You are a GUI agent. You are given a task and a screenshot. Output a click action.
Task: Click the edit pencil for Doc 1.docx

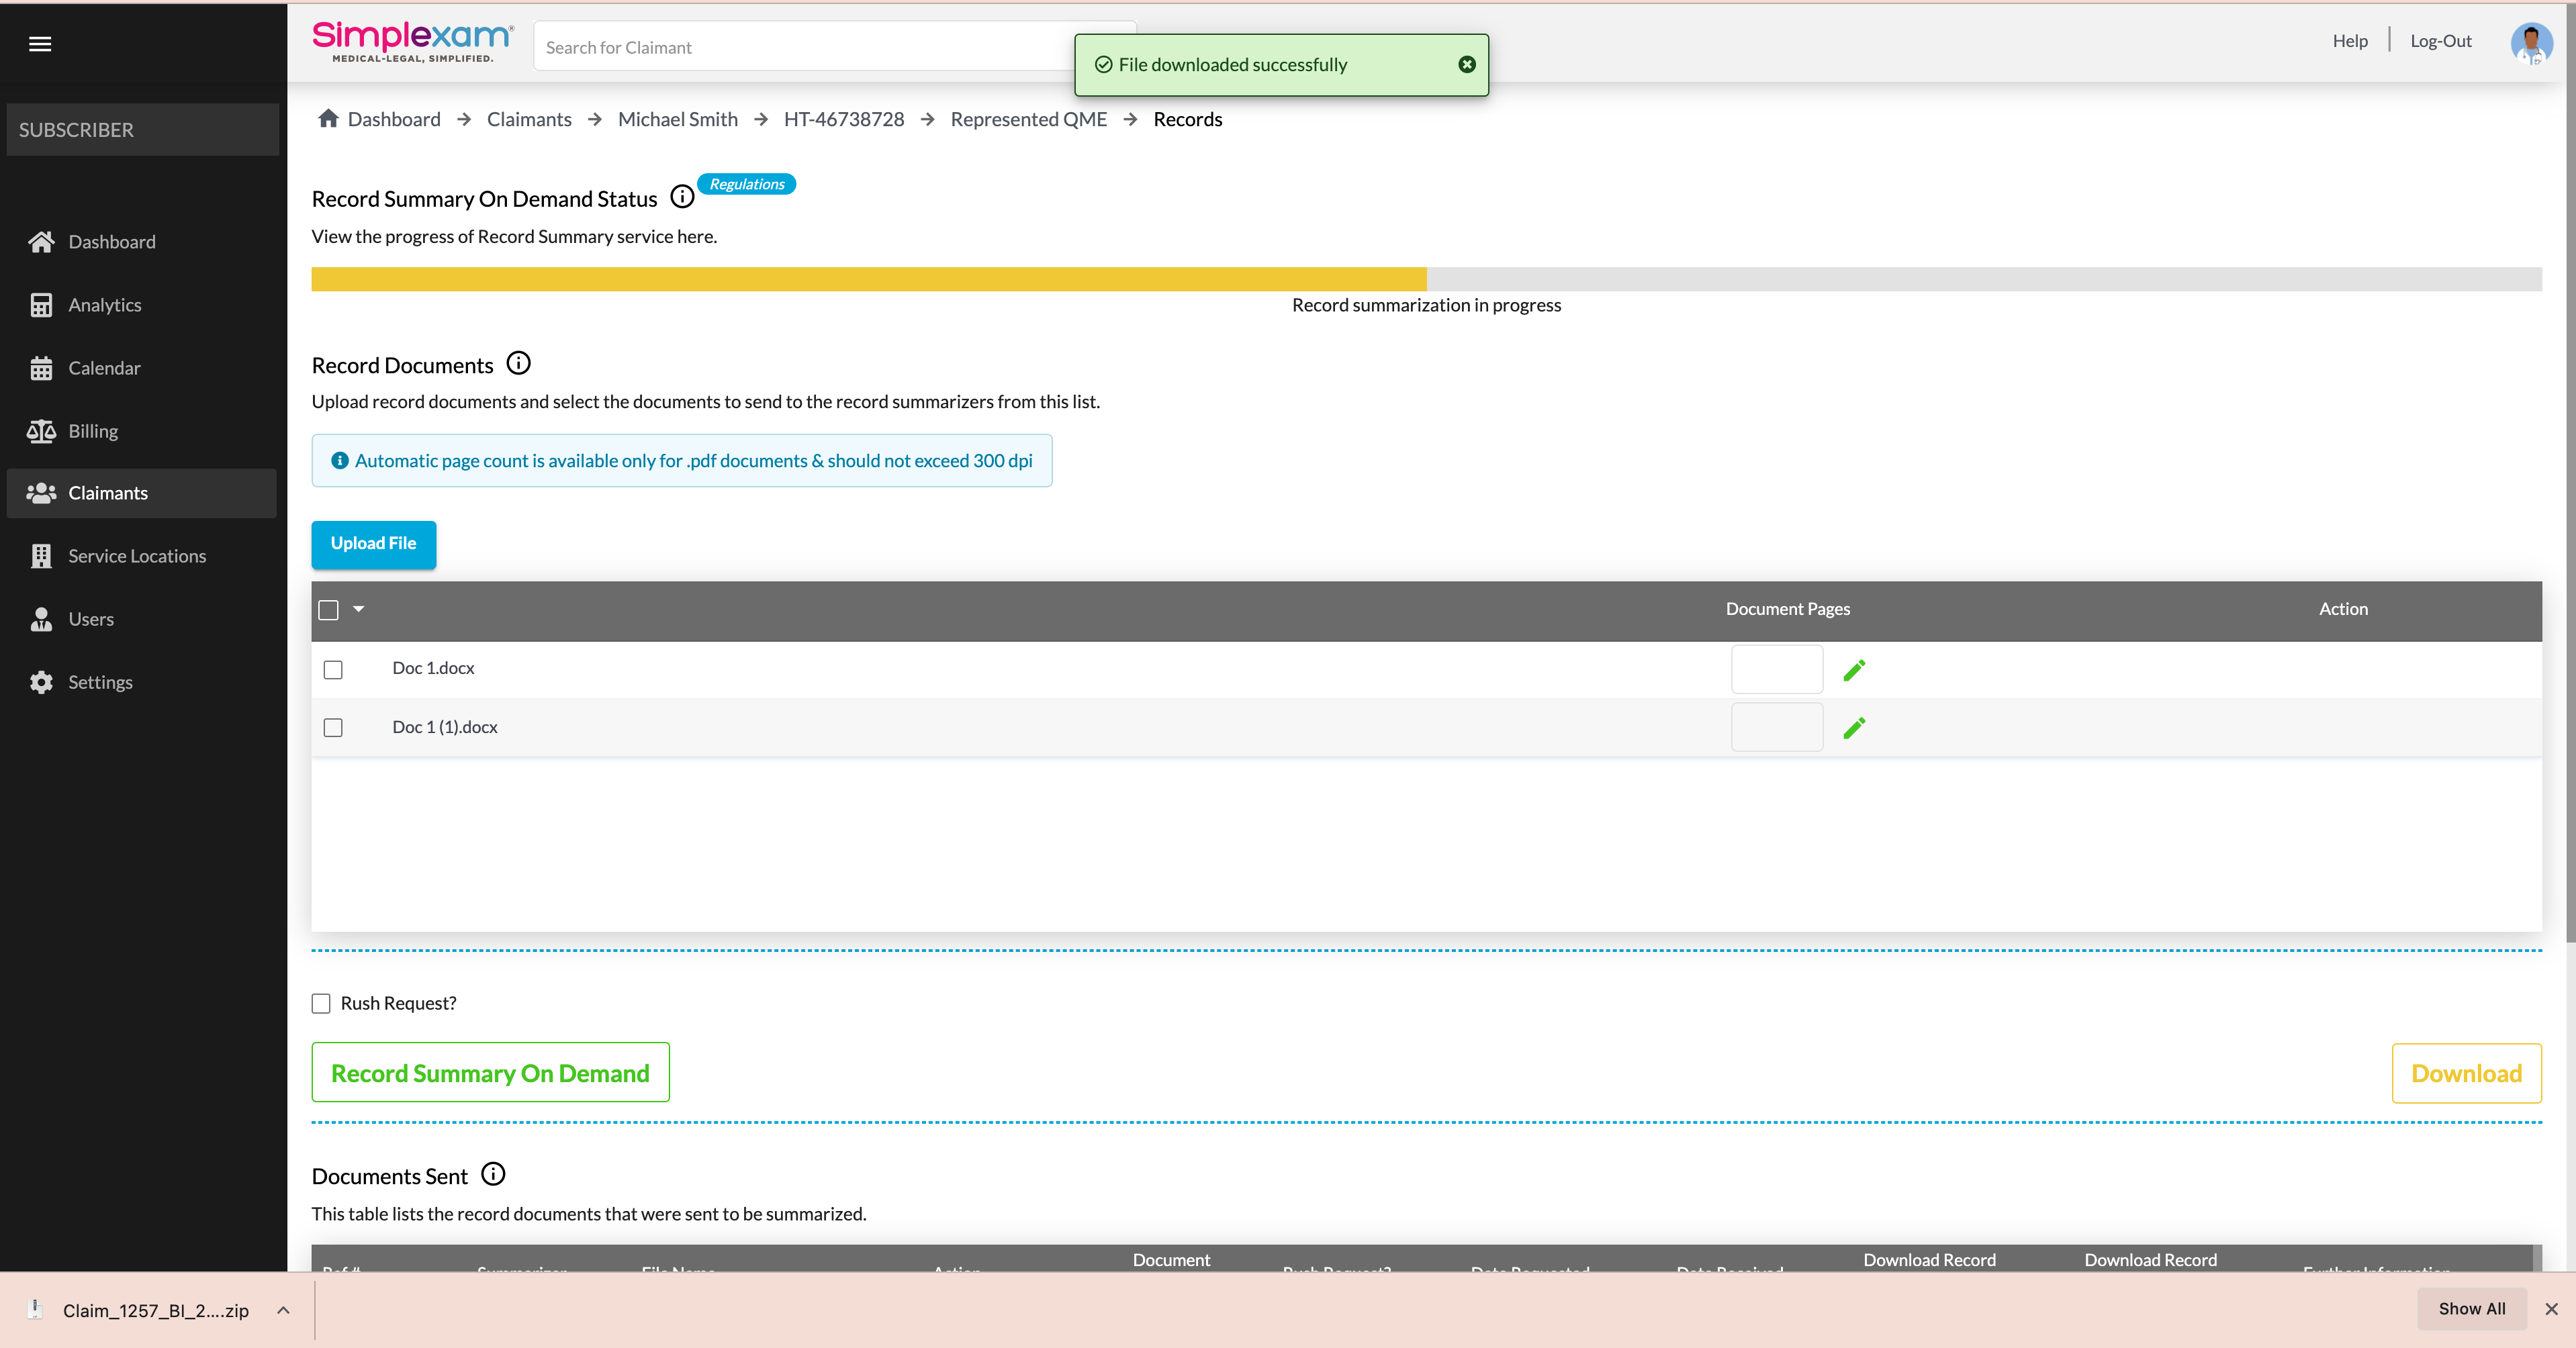[x=1854, y=669]
